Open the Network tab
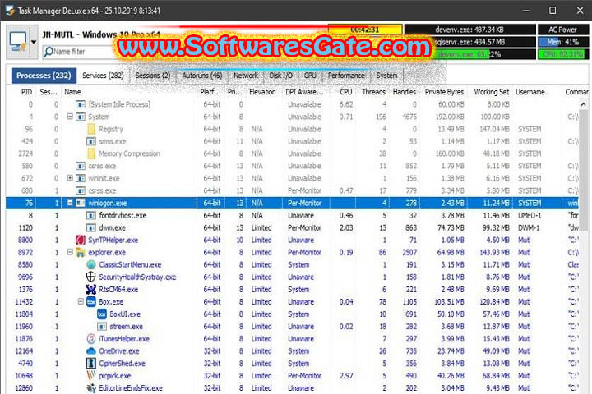 pyautogui.click(x=245, y=76)
